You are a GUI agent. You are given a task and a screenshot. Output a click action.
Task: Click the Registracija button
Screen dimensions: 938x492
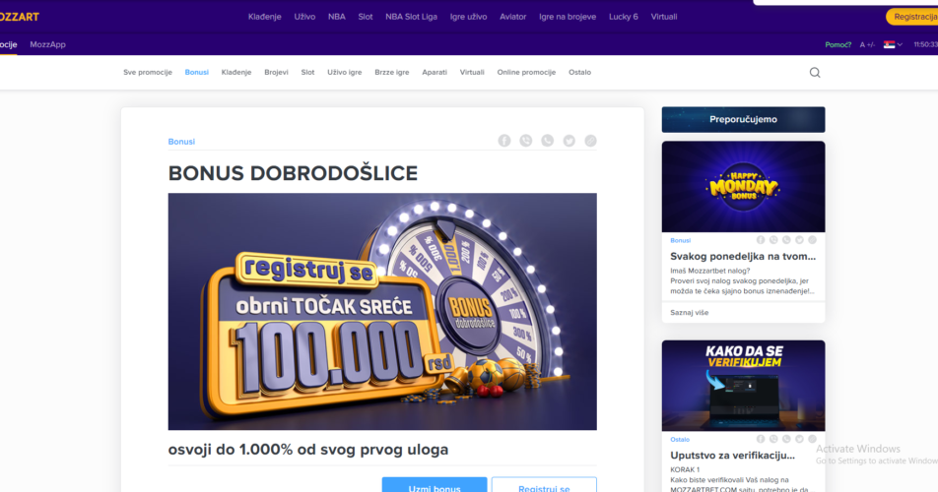912,17
